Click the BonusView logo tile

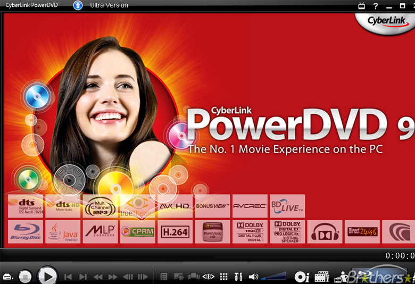tap(212, 206)
